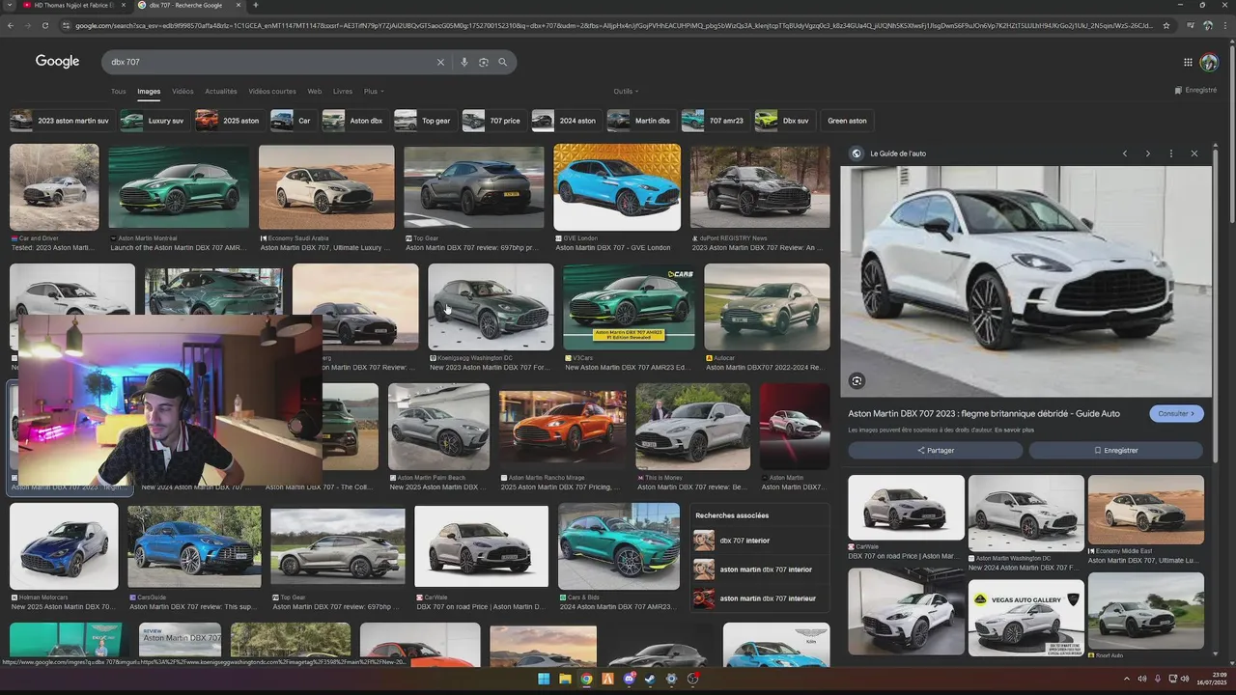Open the Vegas Auto Gallery related image
This screenshot has height=695, width=1236.
coord(1025,618)
